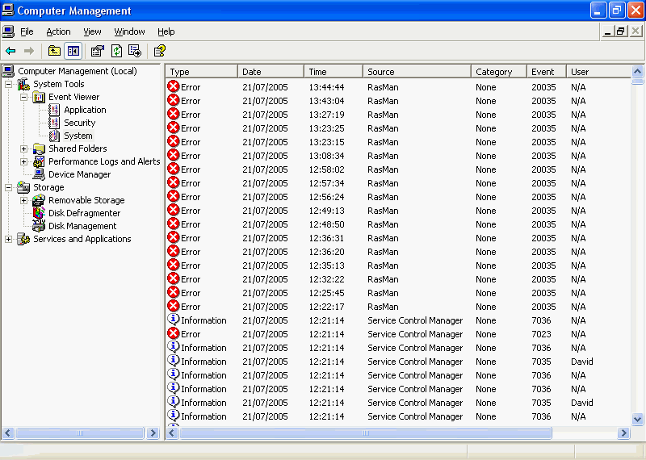Select the Application log icon
Screen dimensions: 646x460
[54, 110]
